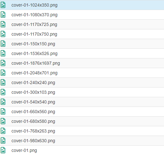Screen dimensions: 164x155
Task: Select original cover-01.png file name
Action: pyautogui.click(x=24, y=151)
